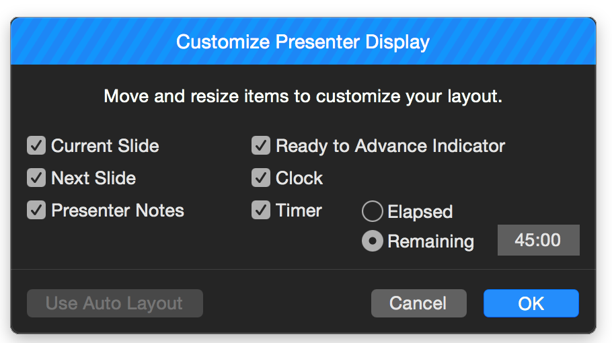Toggle the Clock checkbox off
Image resolution: width=612 pixels, height=343 pixels.
(x=261, y=178)
